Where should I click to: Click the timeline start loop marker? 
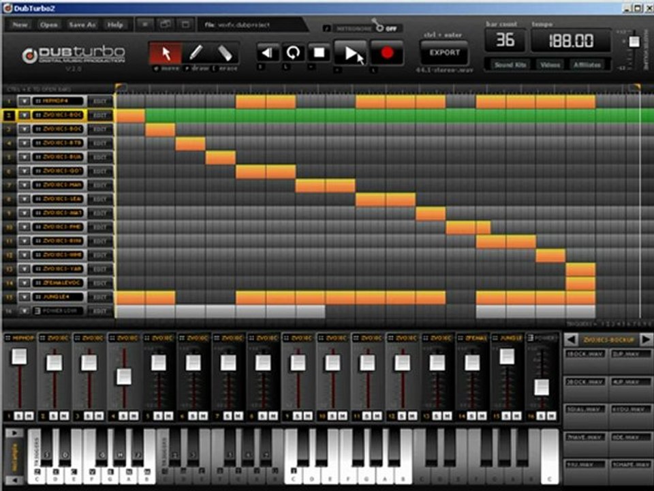(119, 87)
